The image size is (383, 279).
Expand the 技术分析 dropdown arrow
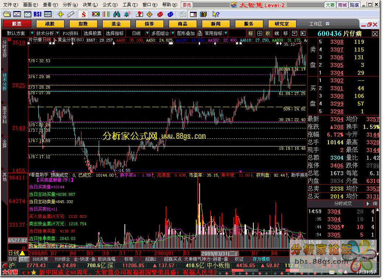tap(57, 33)
